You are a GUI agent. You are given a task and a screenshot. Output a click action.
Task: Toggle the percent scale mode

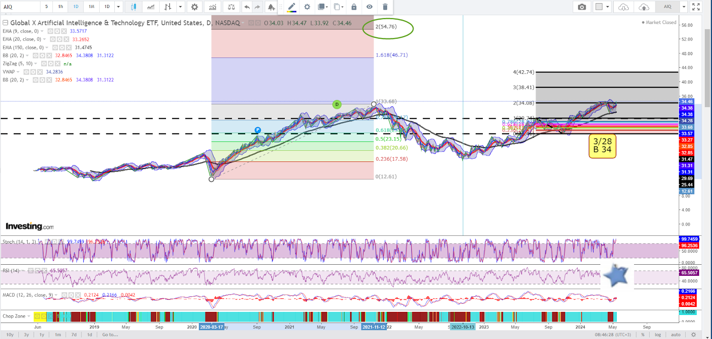(643, 335)
